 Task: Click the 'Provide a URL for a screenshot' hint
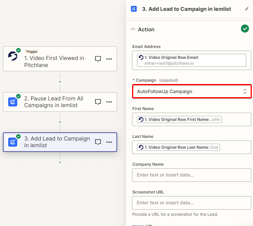tap(175, 214)
